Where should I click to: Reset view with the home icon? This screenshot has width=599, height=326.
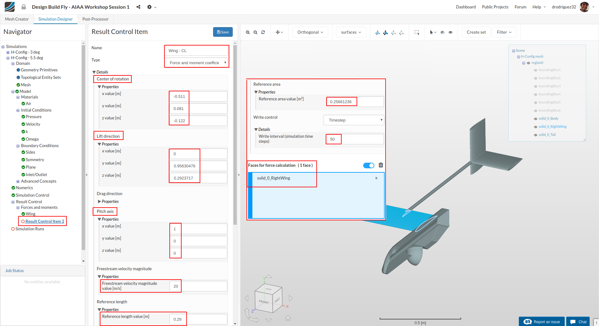[x=288, y=318]
